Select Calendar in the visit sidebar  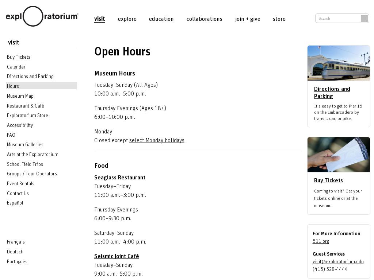[16, 67]
